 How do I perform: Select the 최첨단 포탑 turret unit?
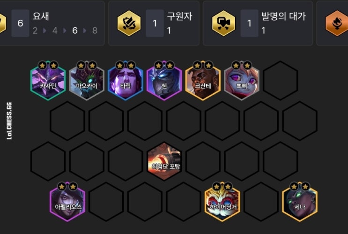pyautogui.click(x=164, y=161)
